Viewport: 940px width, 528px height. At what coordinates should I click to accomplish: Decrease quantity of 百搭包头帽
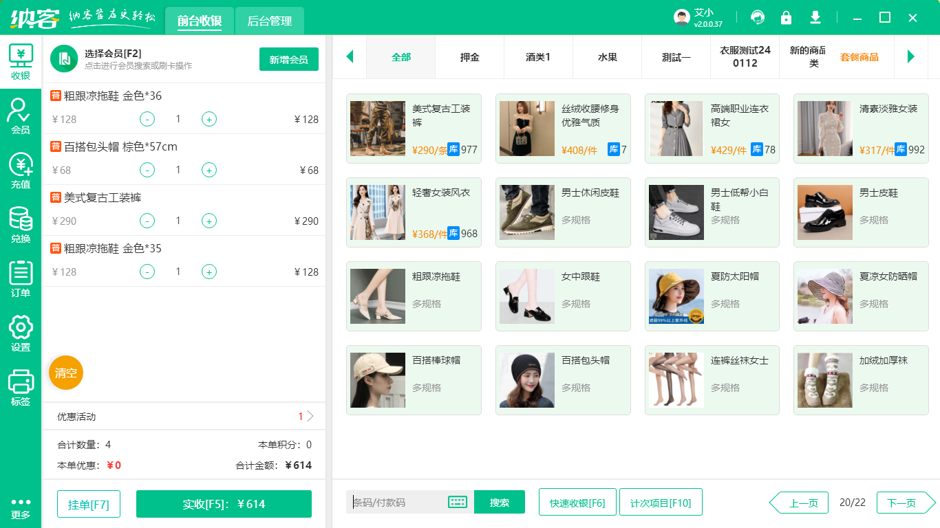(147, 170)
